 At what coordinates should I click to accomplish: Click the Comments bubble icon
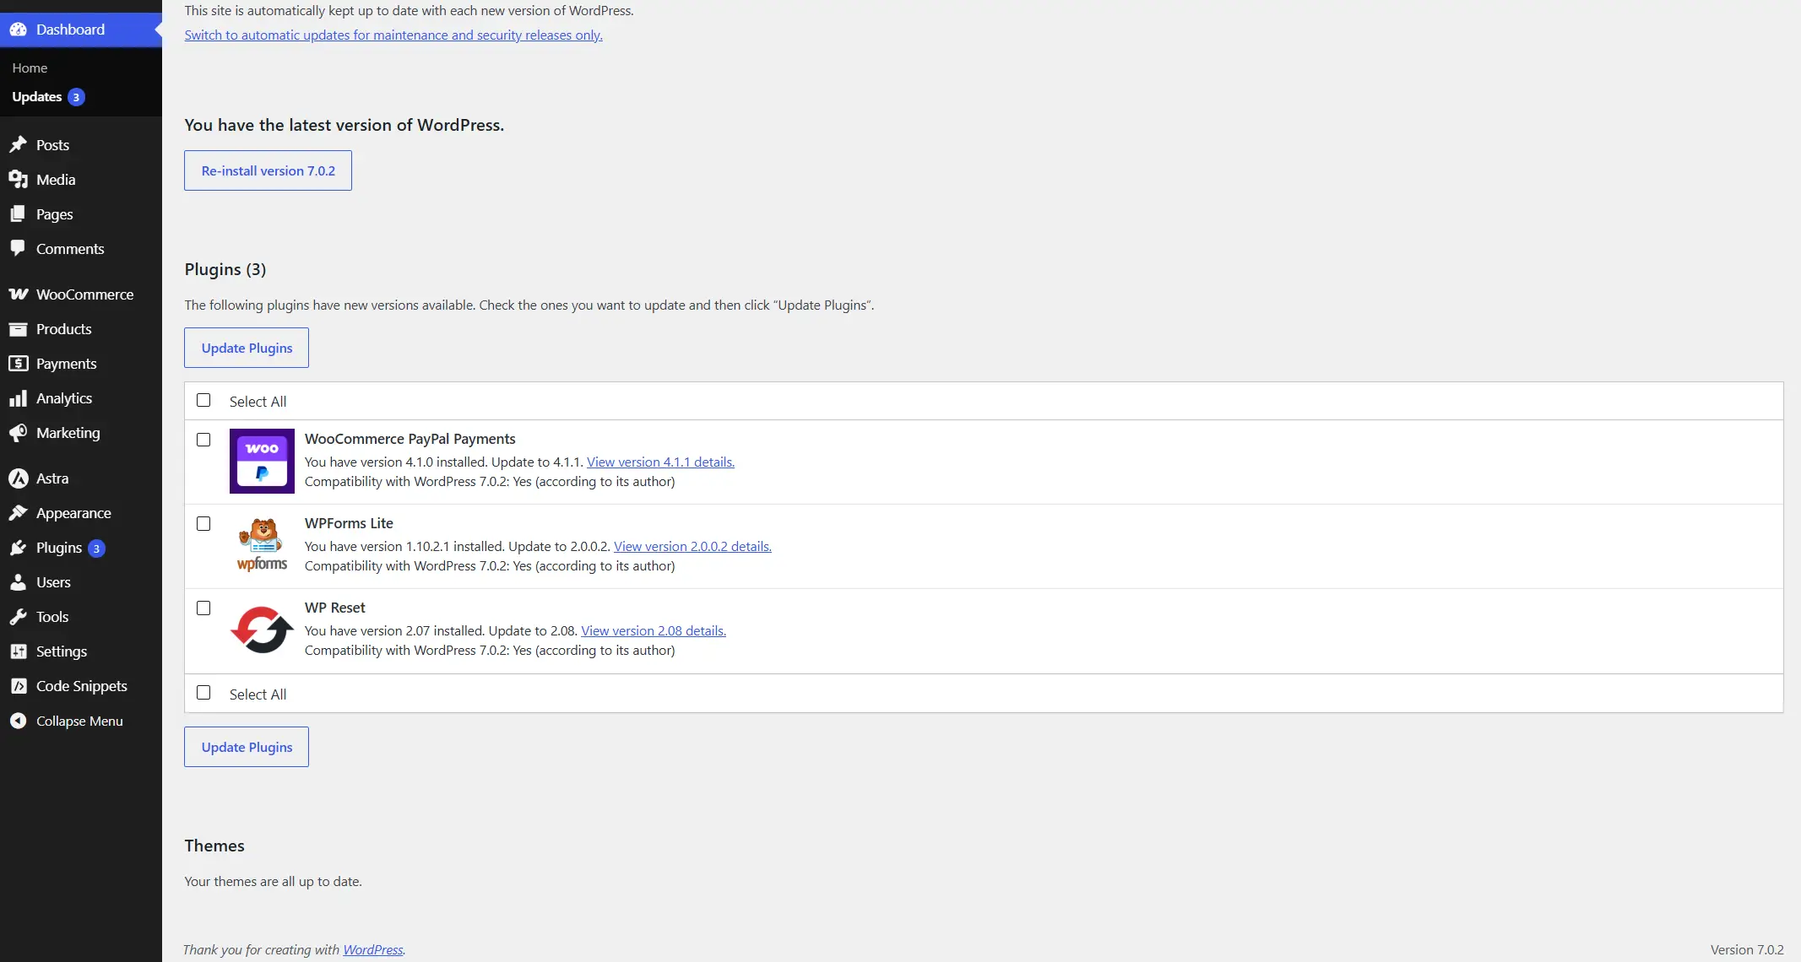point(18,249)
